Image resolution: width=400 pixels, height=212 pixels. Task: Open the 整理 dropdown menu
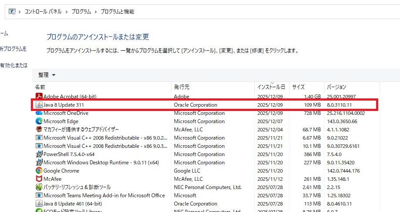click(47, 75)
